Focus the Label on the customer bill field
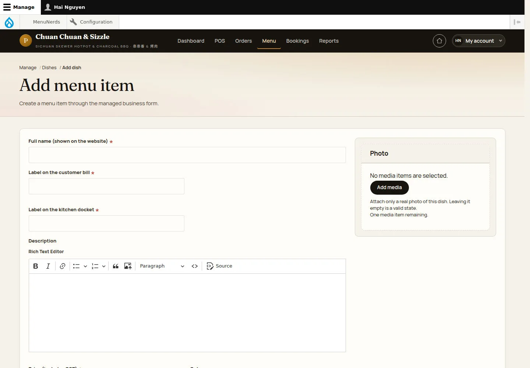The height and width of the screenshot is (368, 530). pyautogui.click(x=106, y=186)
